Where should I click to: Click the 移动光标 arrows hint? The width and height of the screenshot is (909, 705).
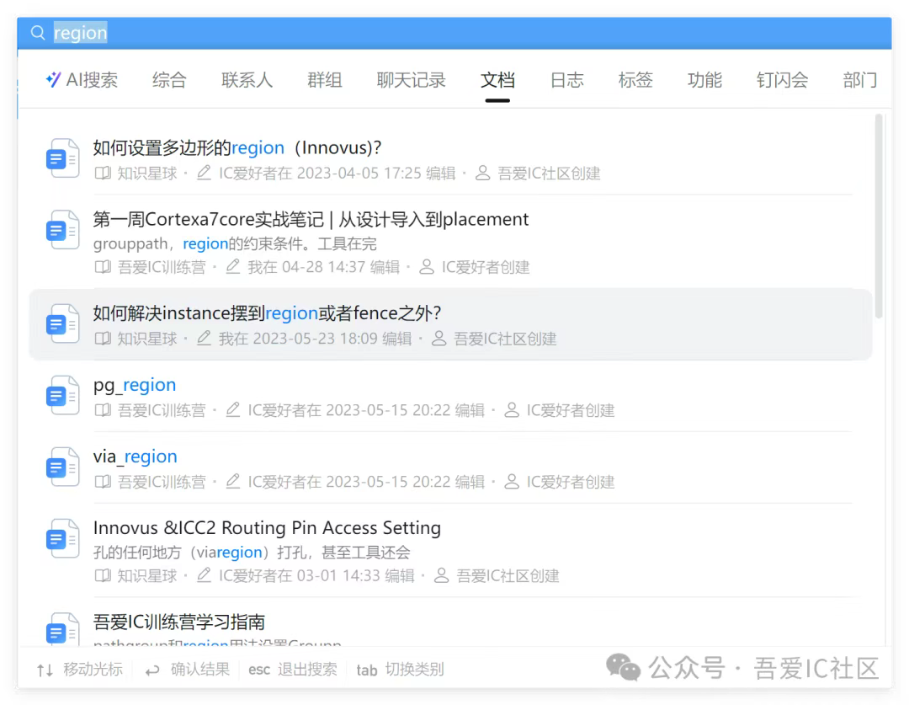tap(79, 670)
